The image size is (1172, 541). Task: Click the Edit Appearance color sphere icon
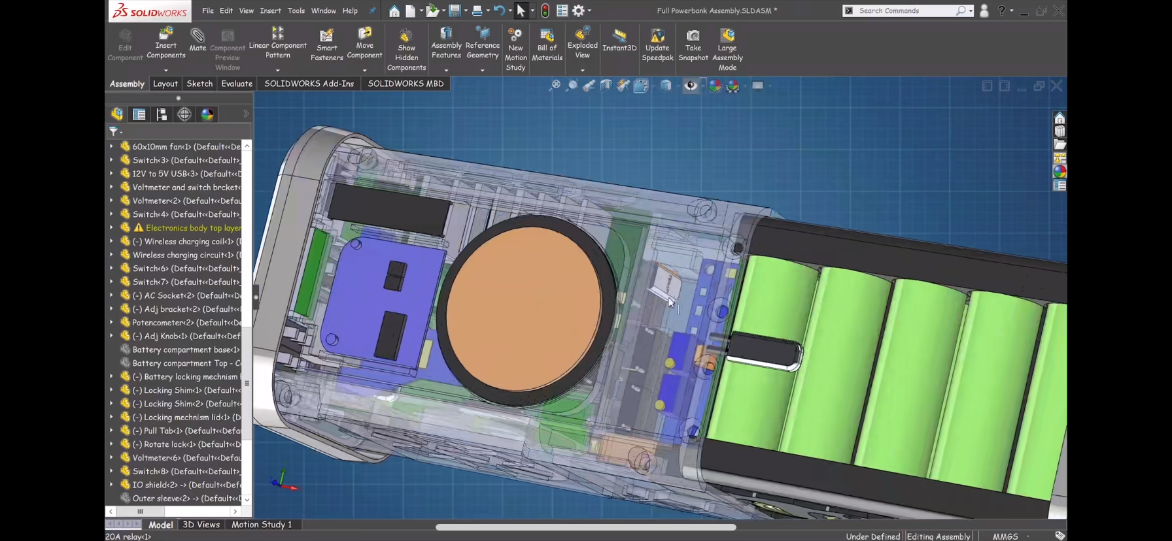715,86
